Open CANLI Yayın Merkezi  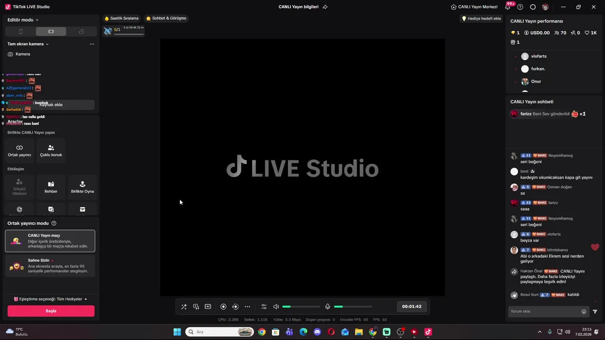pyautogui.click(x=474, y=7)
